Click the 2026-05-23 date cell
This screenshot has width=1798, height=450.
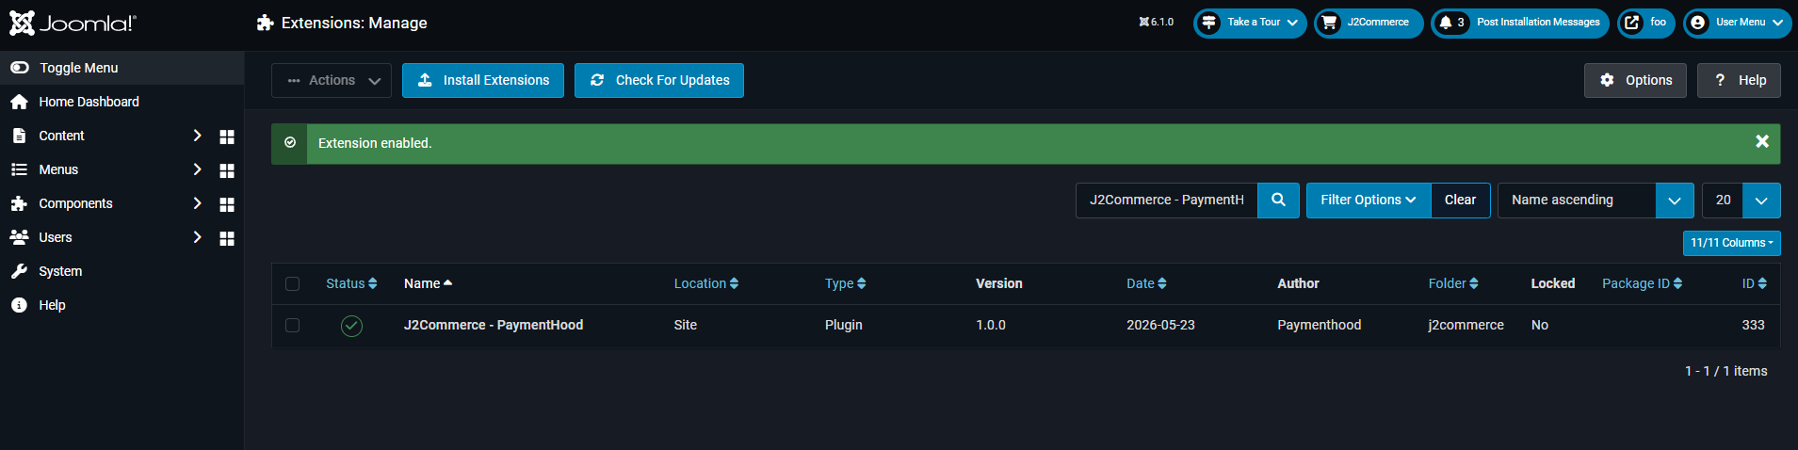1160,325
